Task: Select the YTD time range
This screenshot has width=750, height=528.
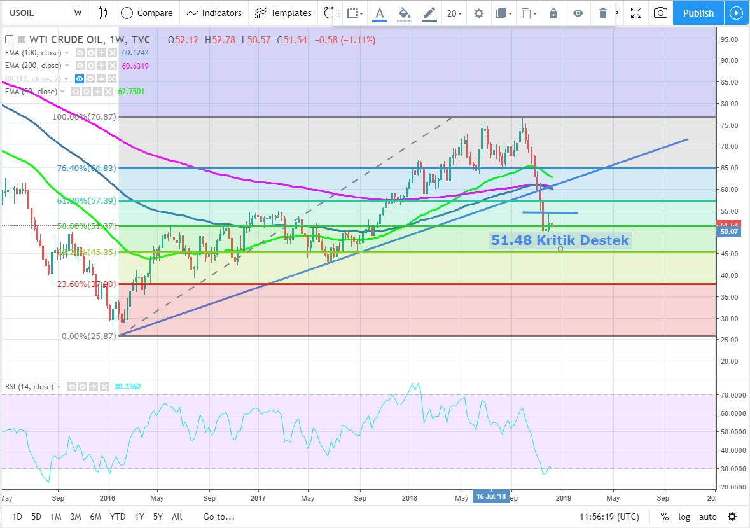Action: 117,517
